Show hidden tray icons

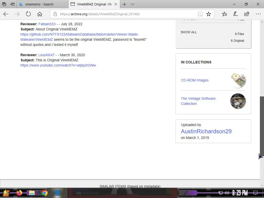(x=214, y=193)
